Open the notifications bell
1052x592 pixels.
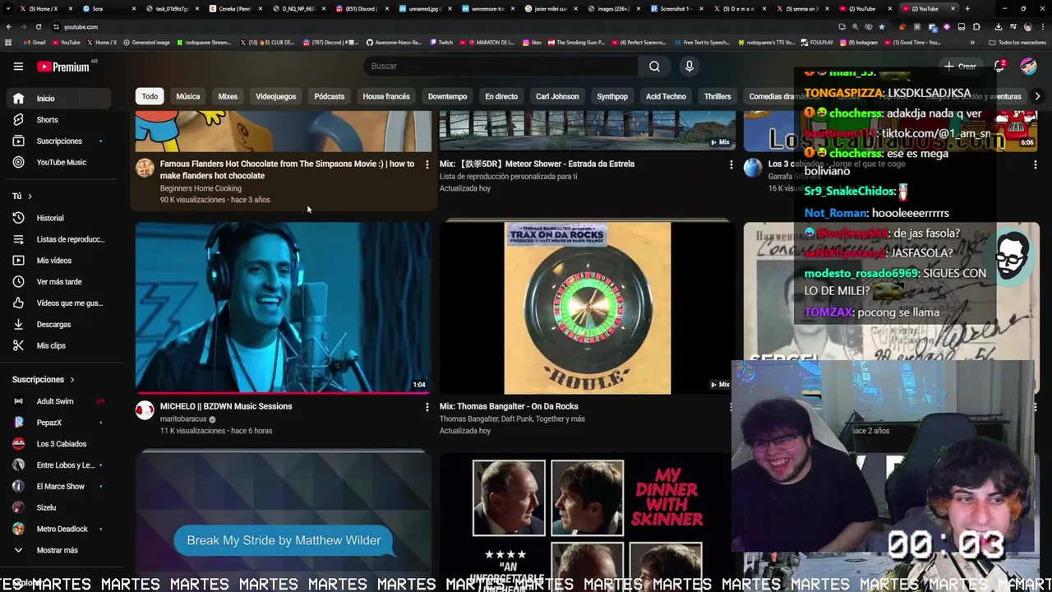coord(999,67)
